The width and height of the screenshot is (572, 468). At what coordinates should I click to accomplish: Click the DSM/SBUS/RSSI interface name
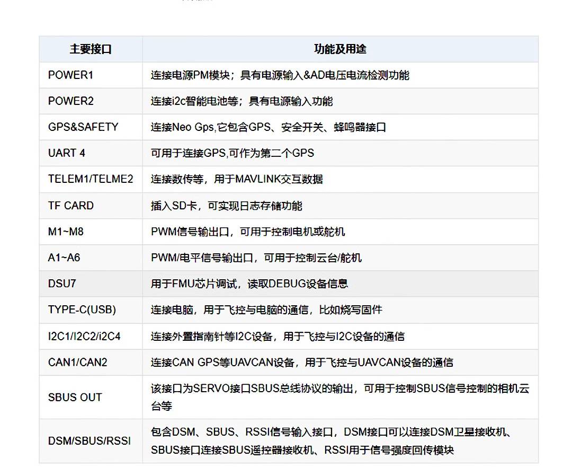tap(90, 441)
